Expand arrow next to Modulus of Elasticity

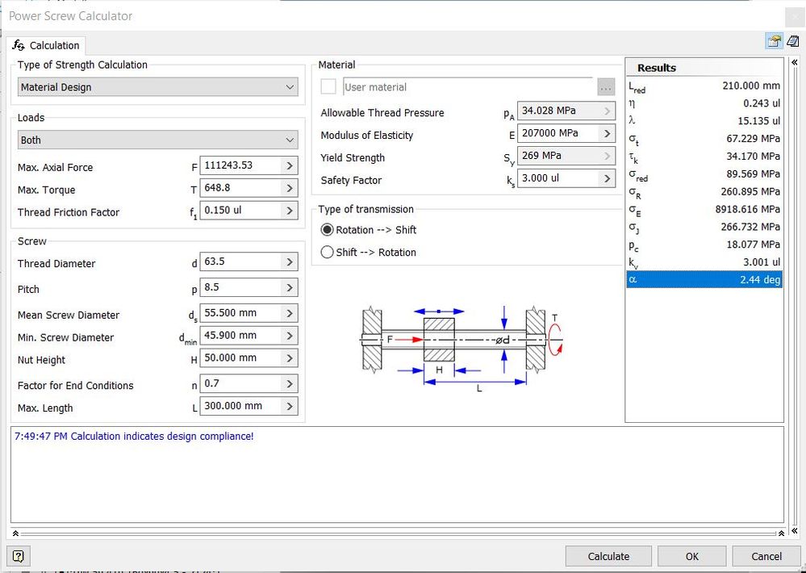(x=607, y=134)
